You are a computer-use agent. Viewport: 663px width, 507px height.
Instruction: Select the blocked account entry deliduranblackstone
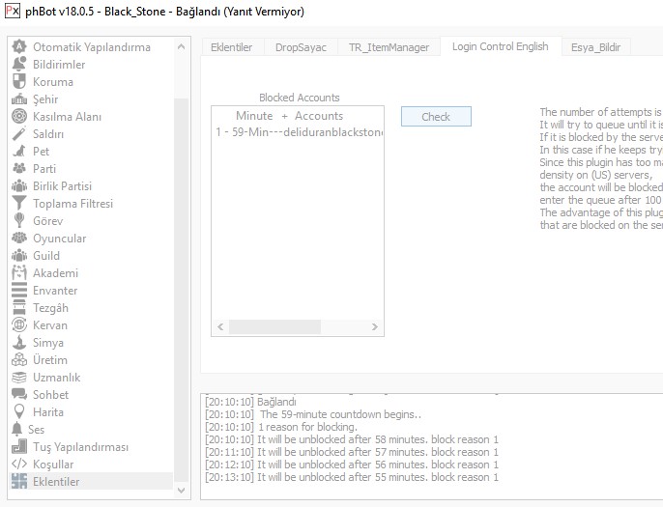[299, 132]
